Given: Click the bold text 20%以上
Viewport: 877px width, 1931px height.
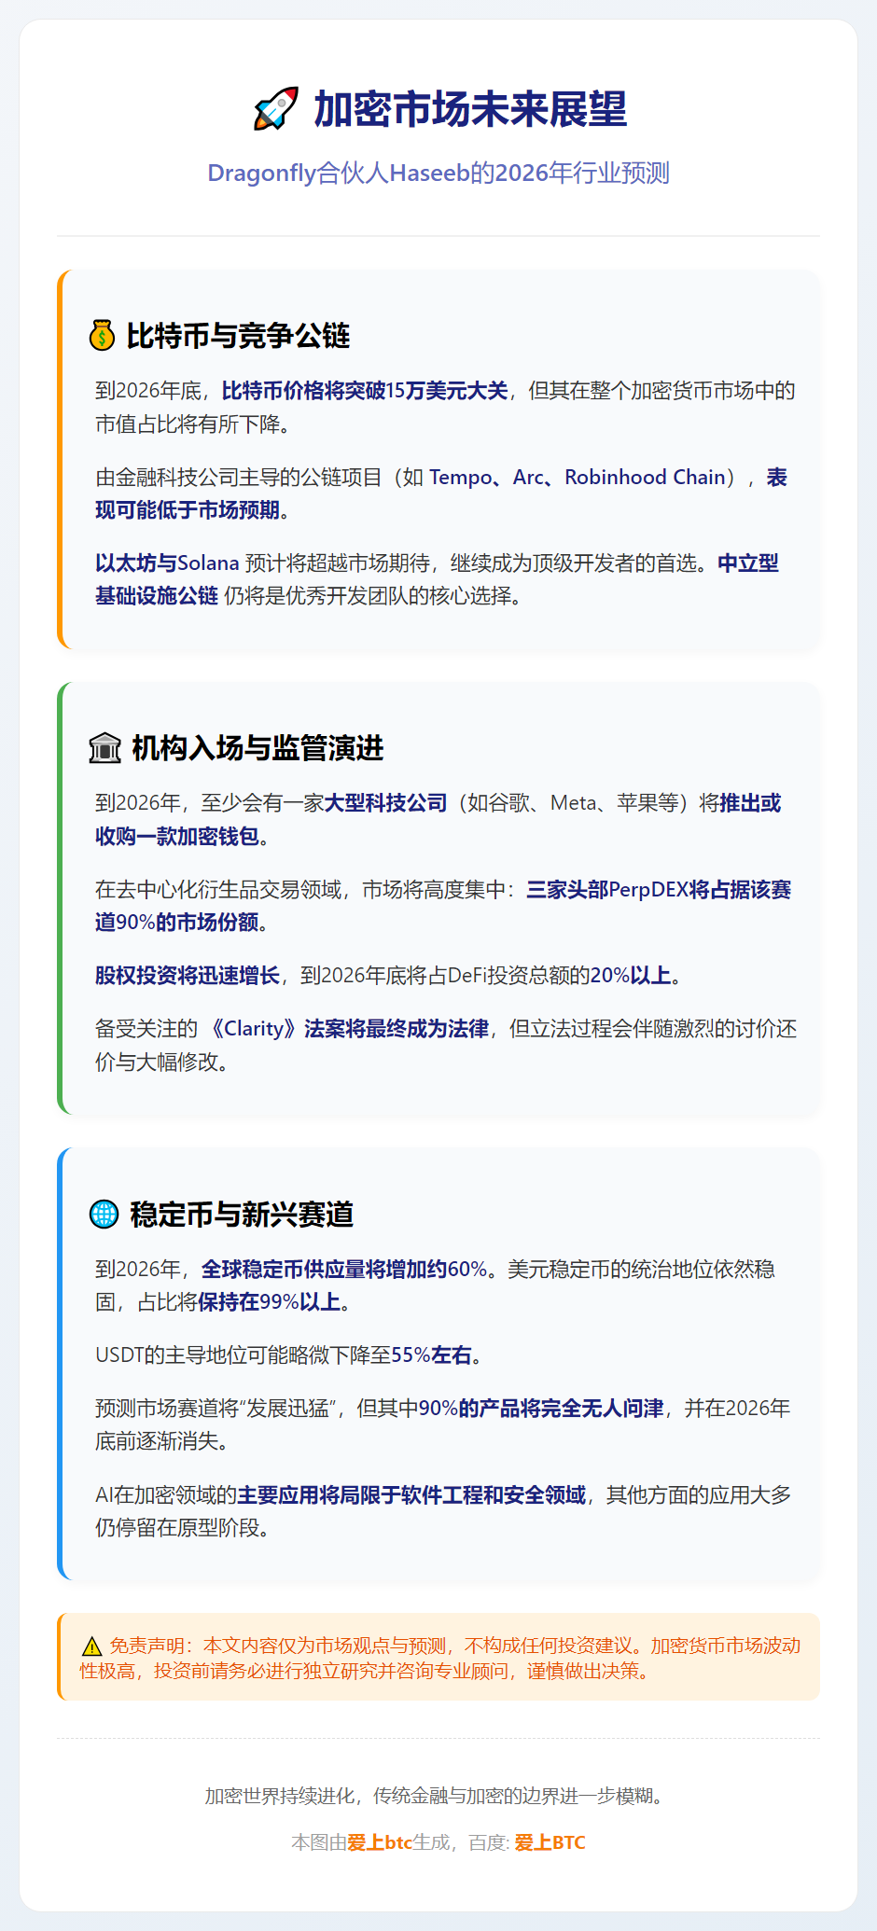Looking at the screenshot, I should coord(631,976).
